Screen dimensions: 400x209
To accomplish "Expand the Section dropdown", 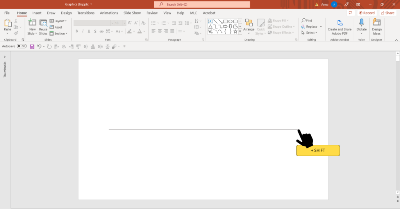I will [59, 34].
